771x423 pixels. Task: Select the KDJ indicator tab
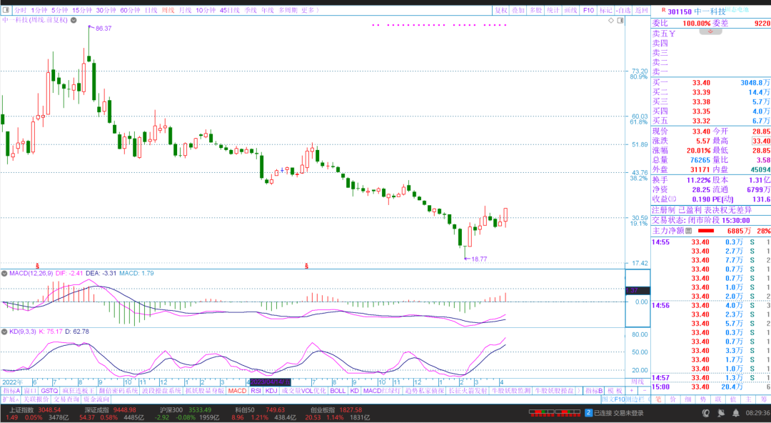click(x=271, y=391)
